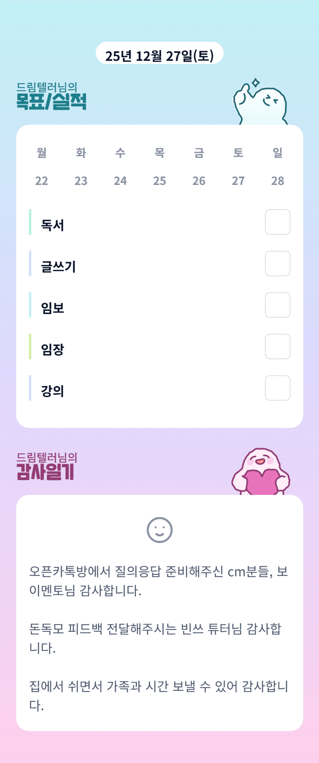Choose Friday 26 in the week row

click(199, 181)
